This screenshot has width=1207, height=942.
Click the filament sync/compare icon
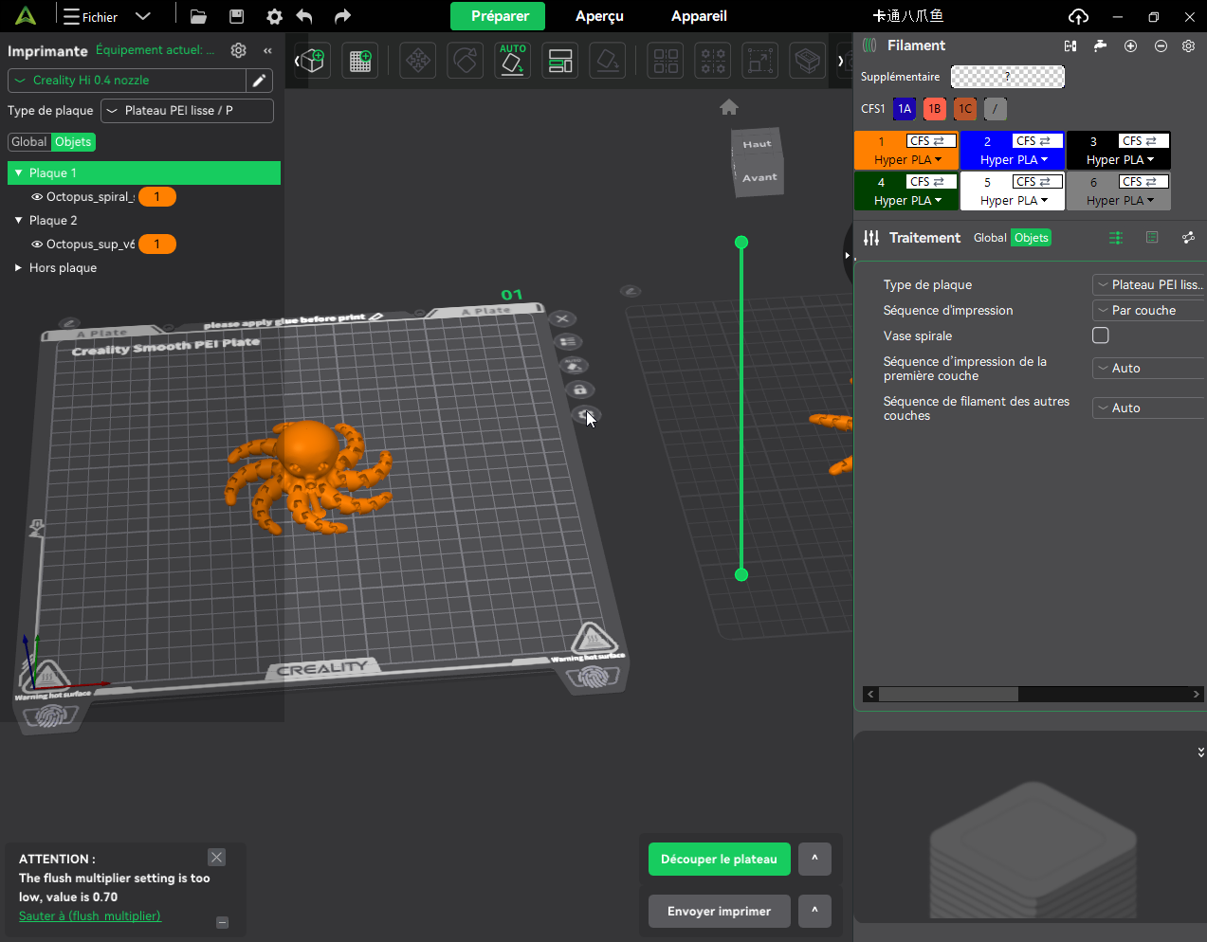tap(1070, 45)
